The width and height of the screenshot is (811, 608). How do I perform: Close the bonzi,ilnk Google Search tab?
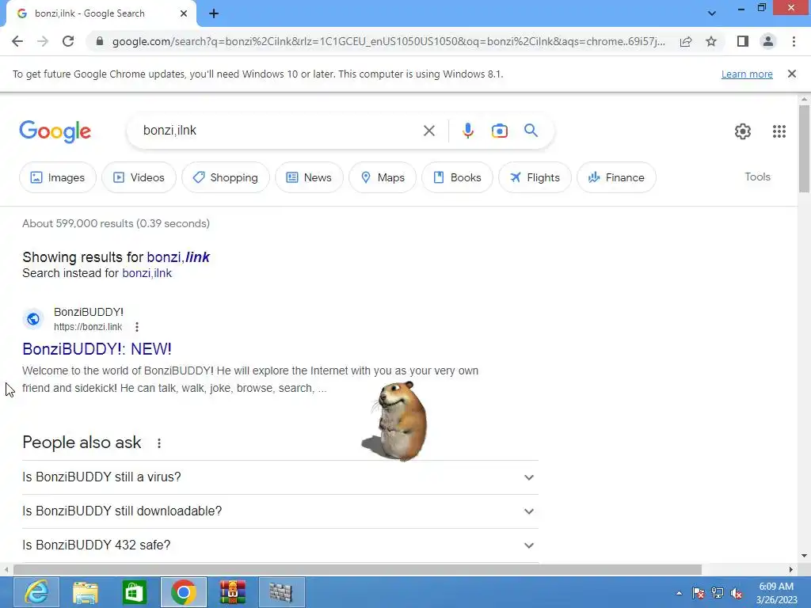tap(184, 13)
